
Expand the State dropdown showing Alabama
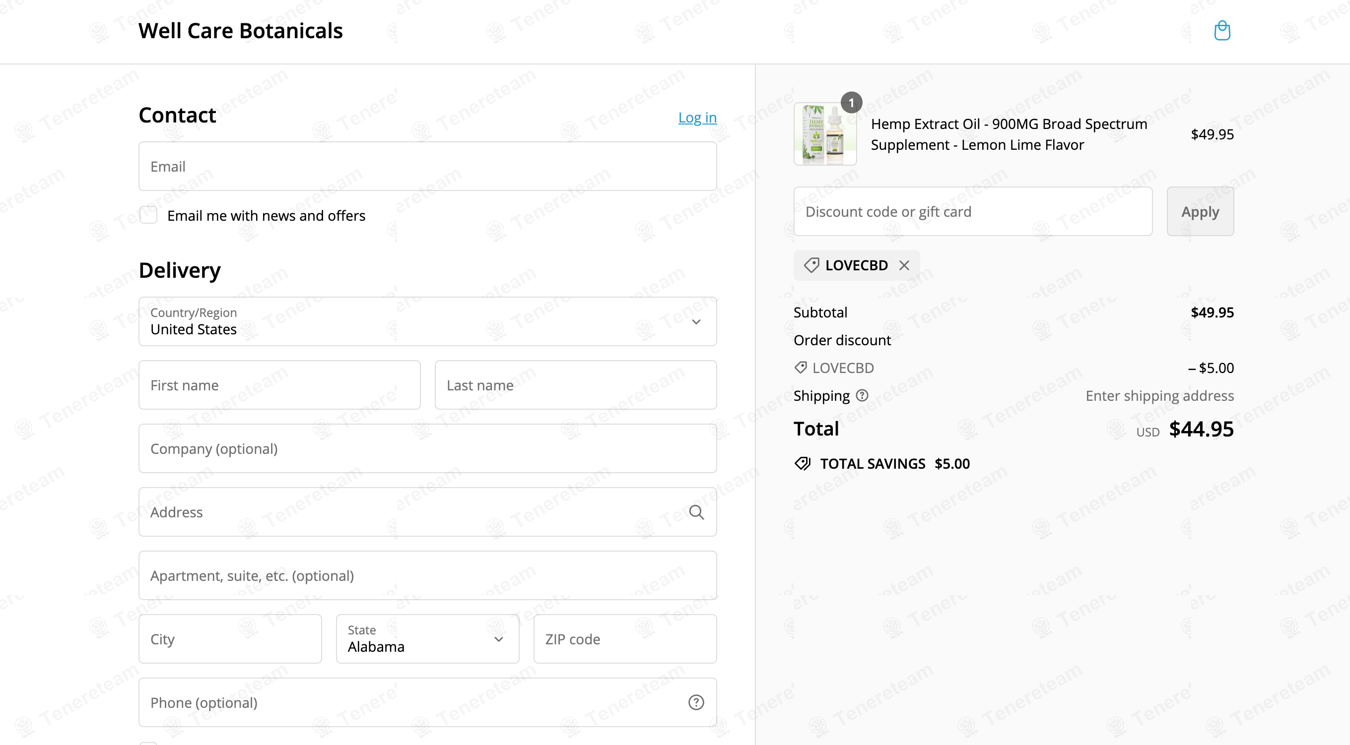coord(427,639)
